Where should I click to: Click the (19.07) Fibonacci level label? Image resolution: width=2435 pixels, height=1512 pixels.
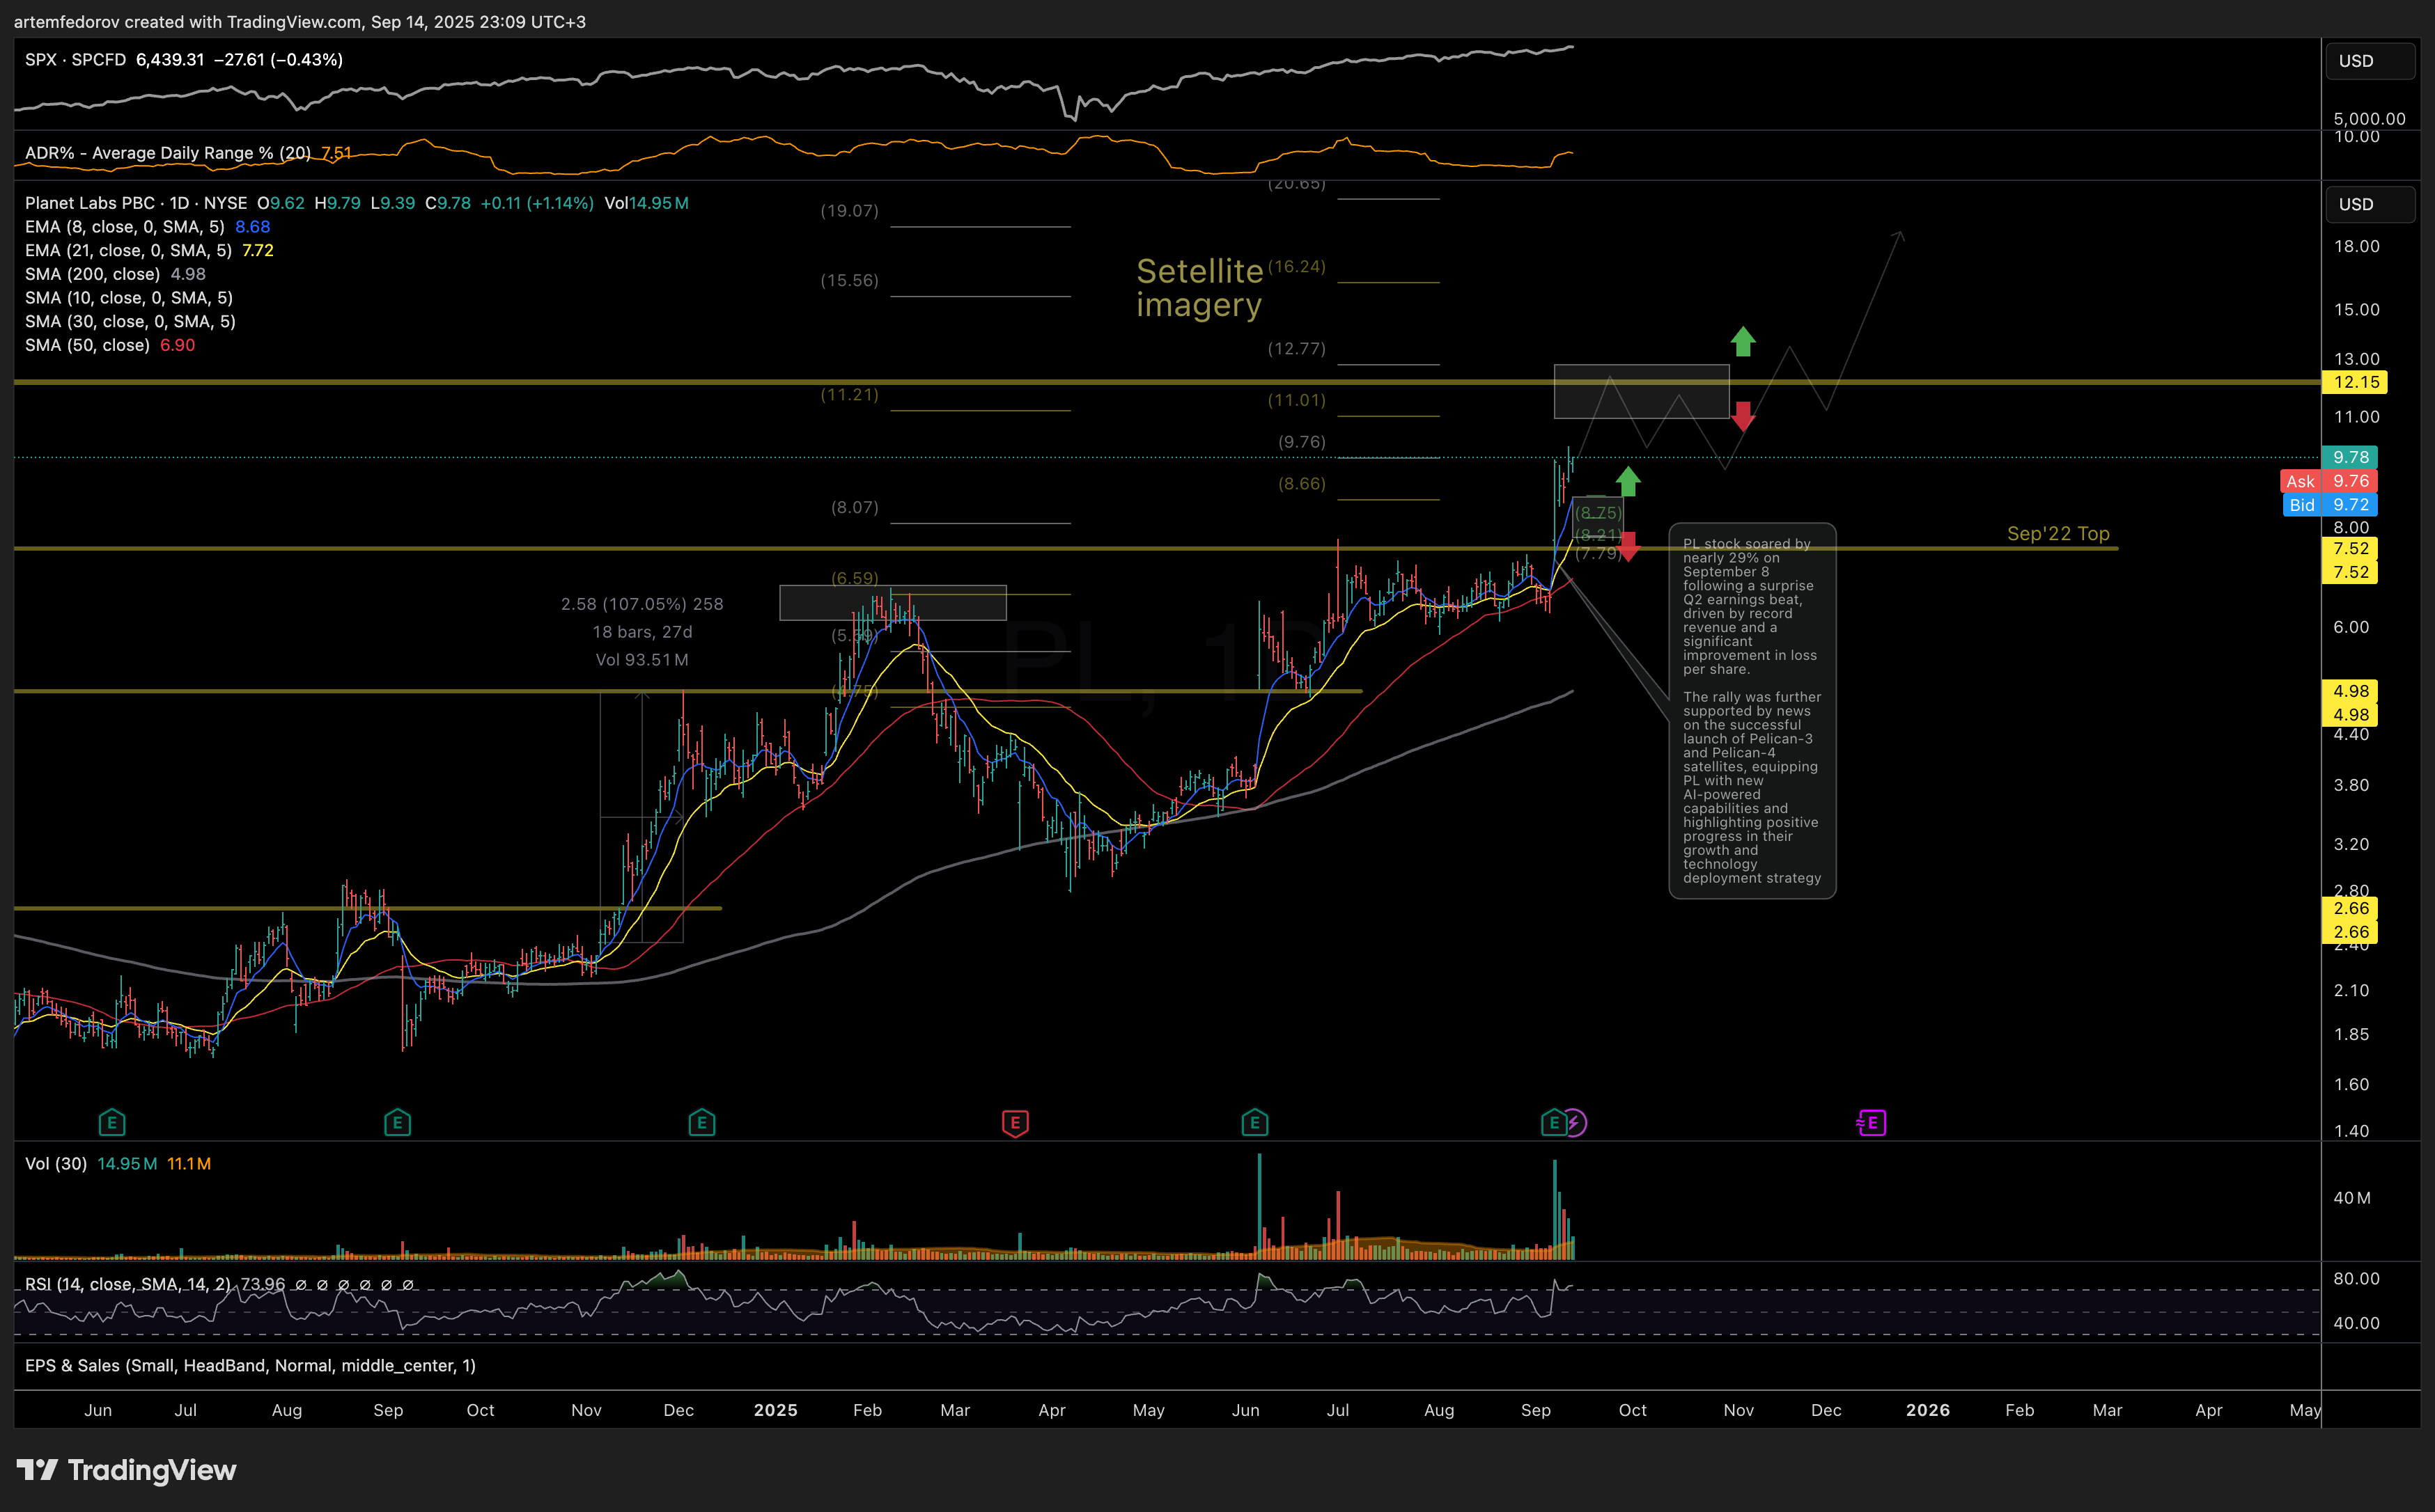pyautogui.click(x=849, y=211)
